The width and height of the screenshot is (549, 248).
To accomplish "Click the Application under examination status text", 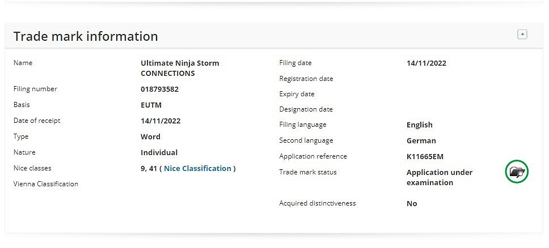I will pos(439,177).
